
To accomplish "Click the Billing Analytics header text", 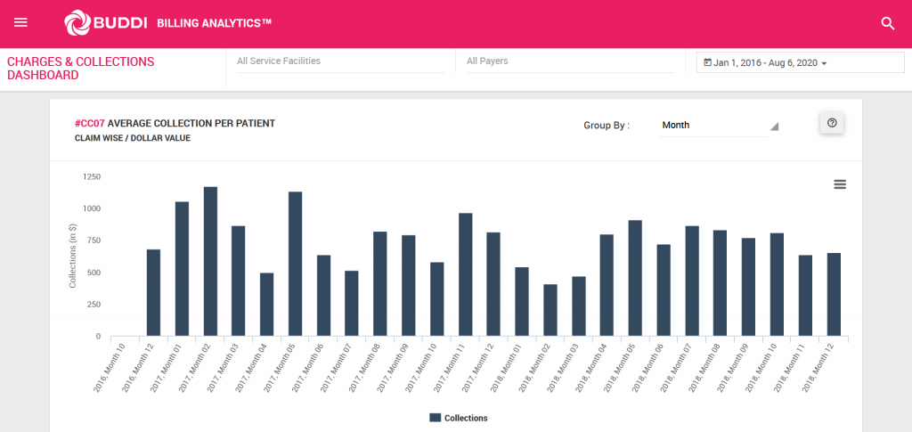I will tap(214, 23).
